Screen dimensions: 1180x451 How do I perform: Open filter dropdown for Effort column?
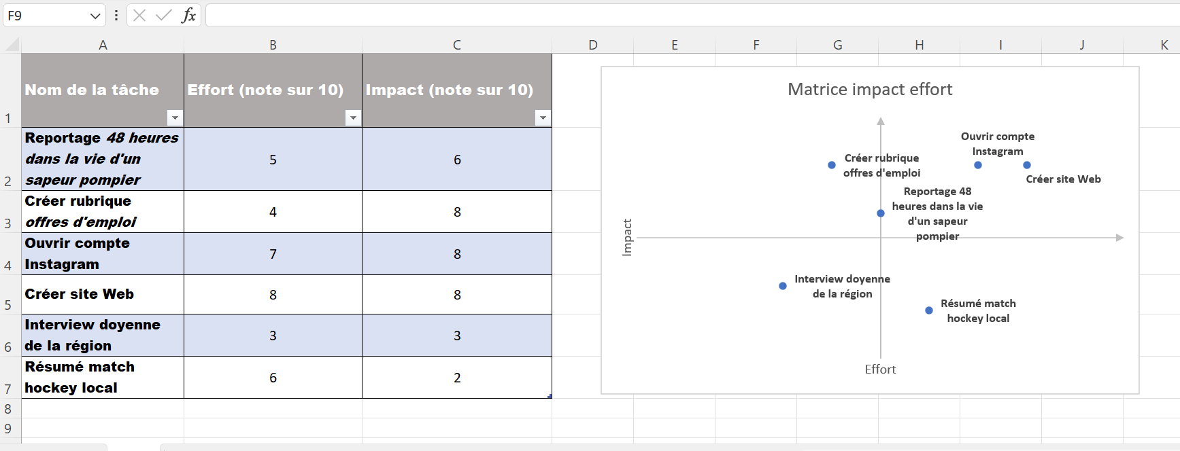[x=353, y=118]
